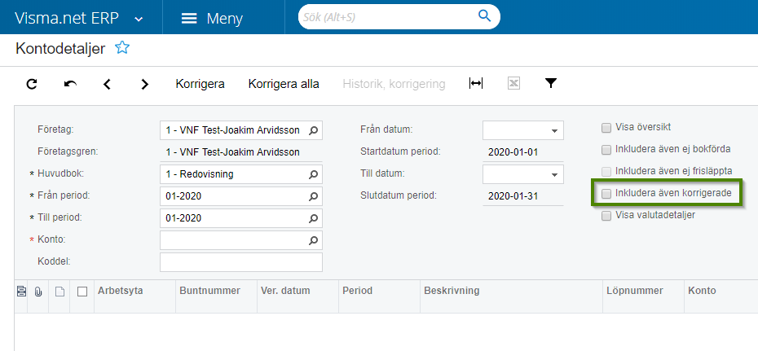This screenshot has height=351, width=758.
Task: Click the refresh icon in the toolbar
Action: click(32, 84)
